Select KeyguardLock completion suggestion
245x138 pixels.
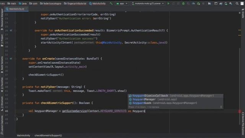175,103
